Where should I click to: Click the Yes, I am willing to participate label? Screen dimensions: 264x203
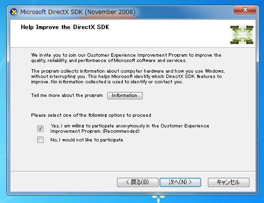pyautogui.click(x=130, y=128)
